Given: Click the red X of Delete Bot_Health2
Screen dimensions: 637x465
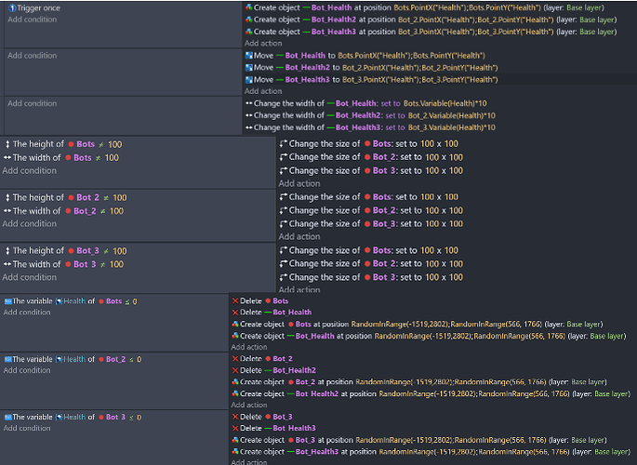Looking at the screenshot, I should 235,370.
